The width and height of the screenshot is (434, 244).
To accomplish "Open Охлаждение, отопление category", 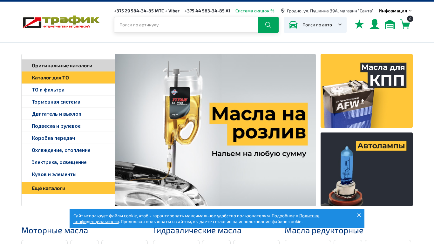I will [68, 150].
